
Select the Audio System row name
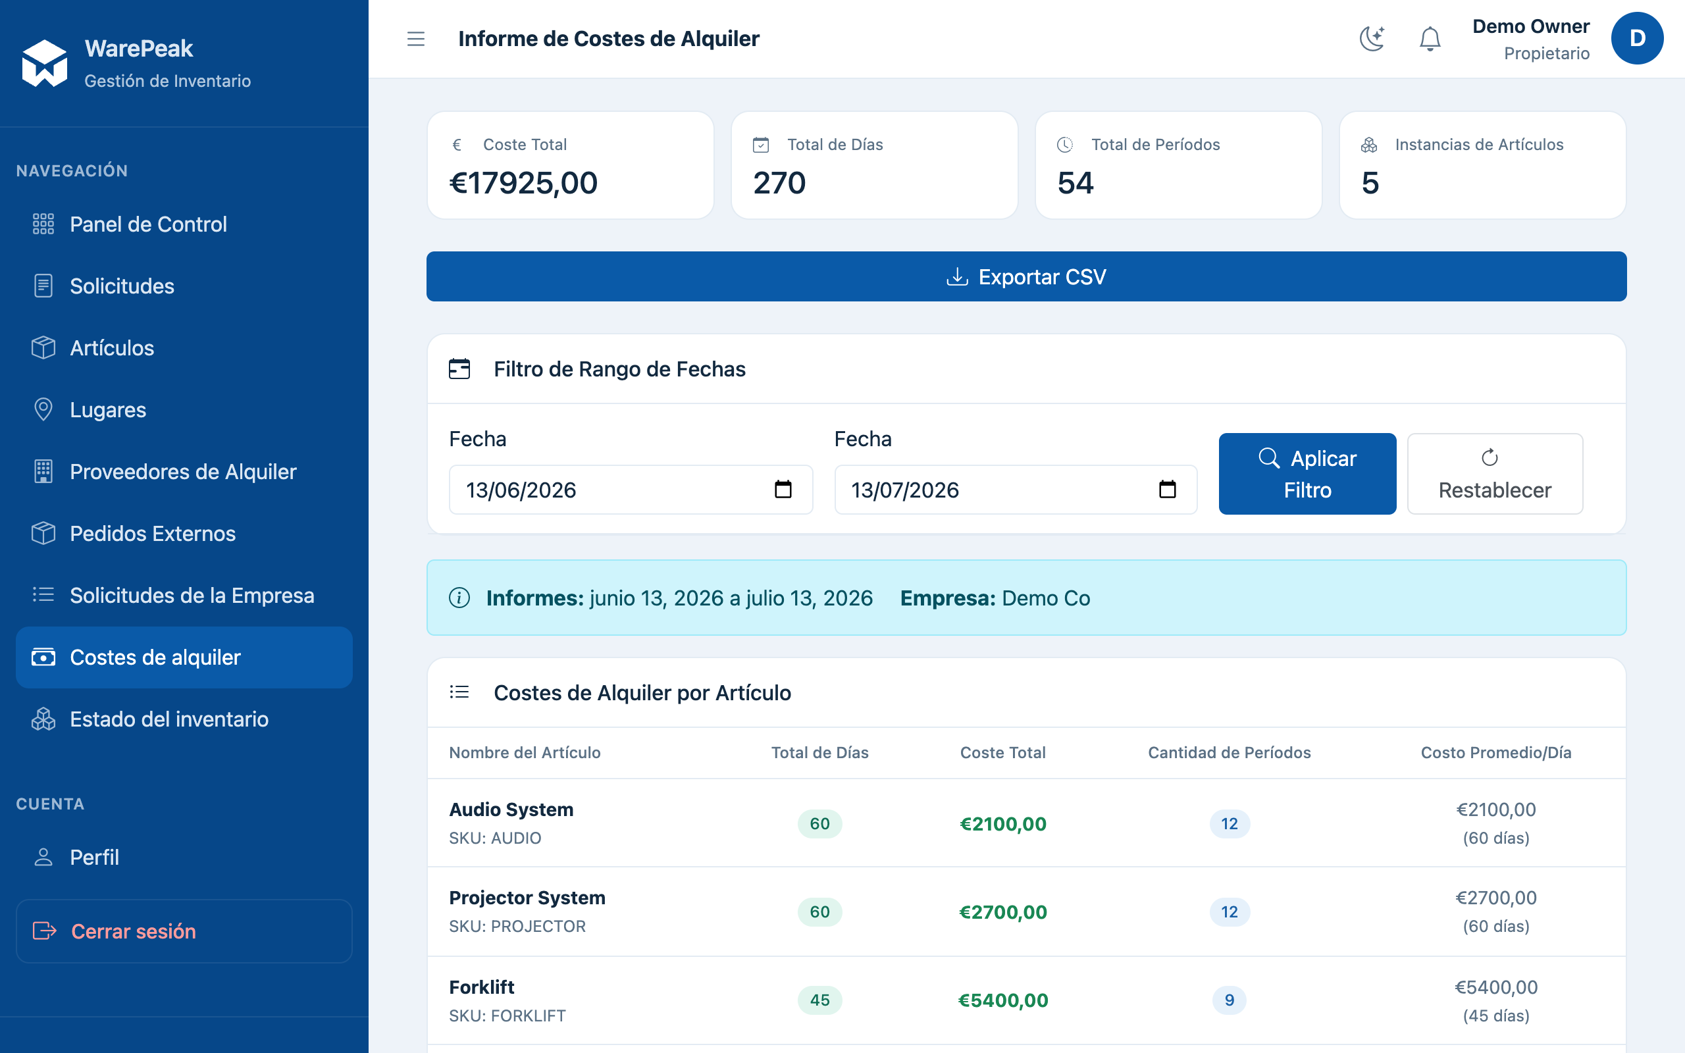point(511,809)
